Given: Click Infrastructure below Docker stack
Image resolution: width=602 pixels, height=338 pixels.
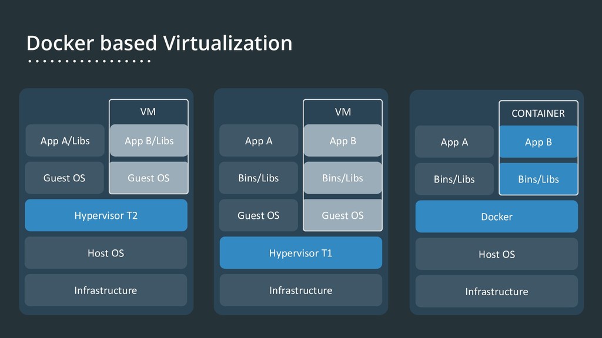Looking at the screenshot, I should pos(496,291).
